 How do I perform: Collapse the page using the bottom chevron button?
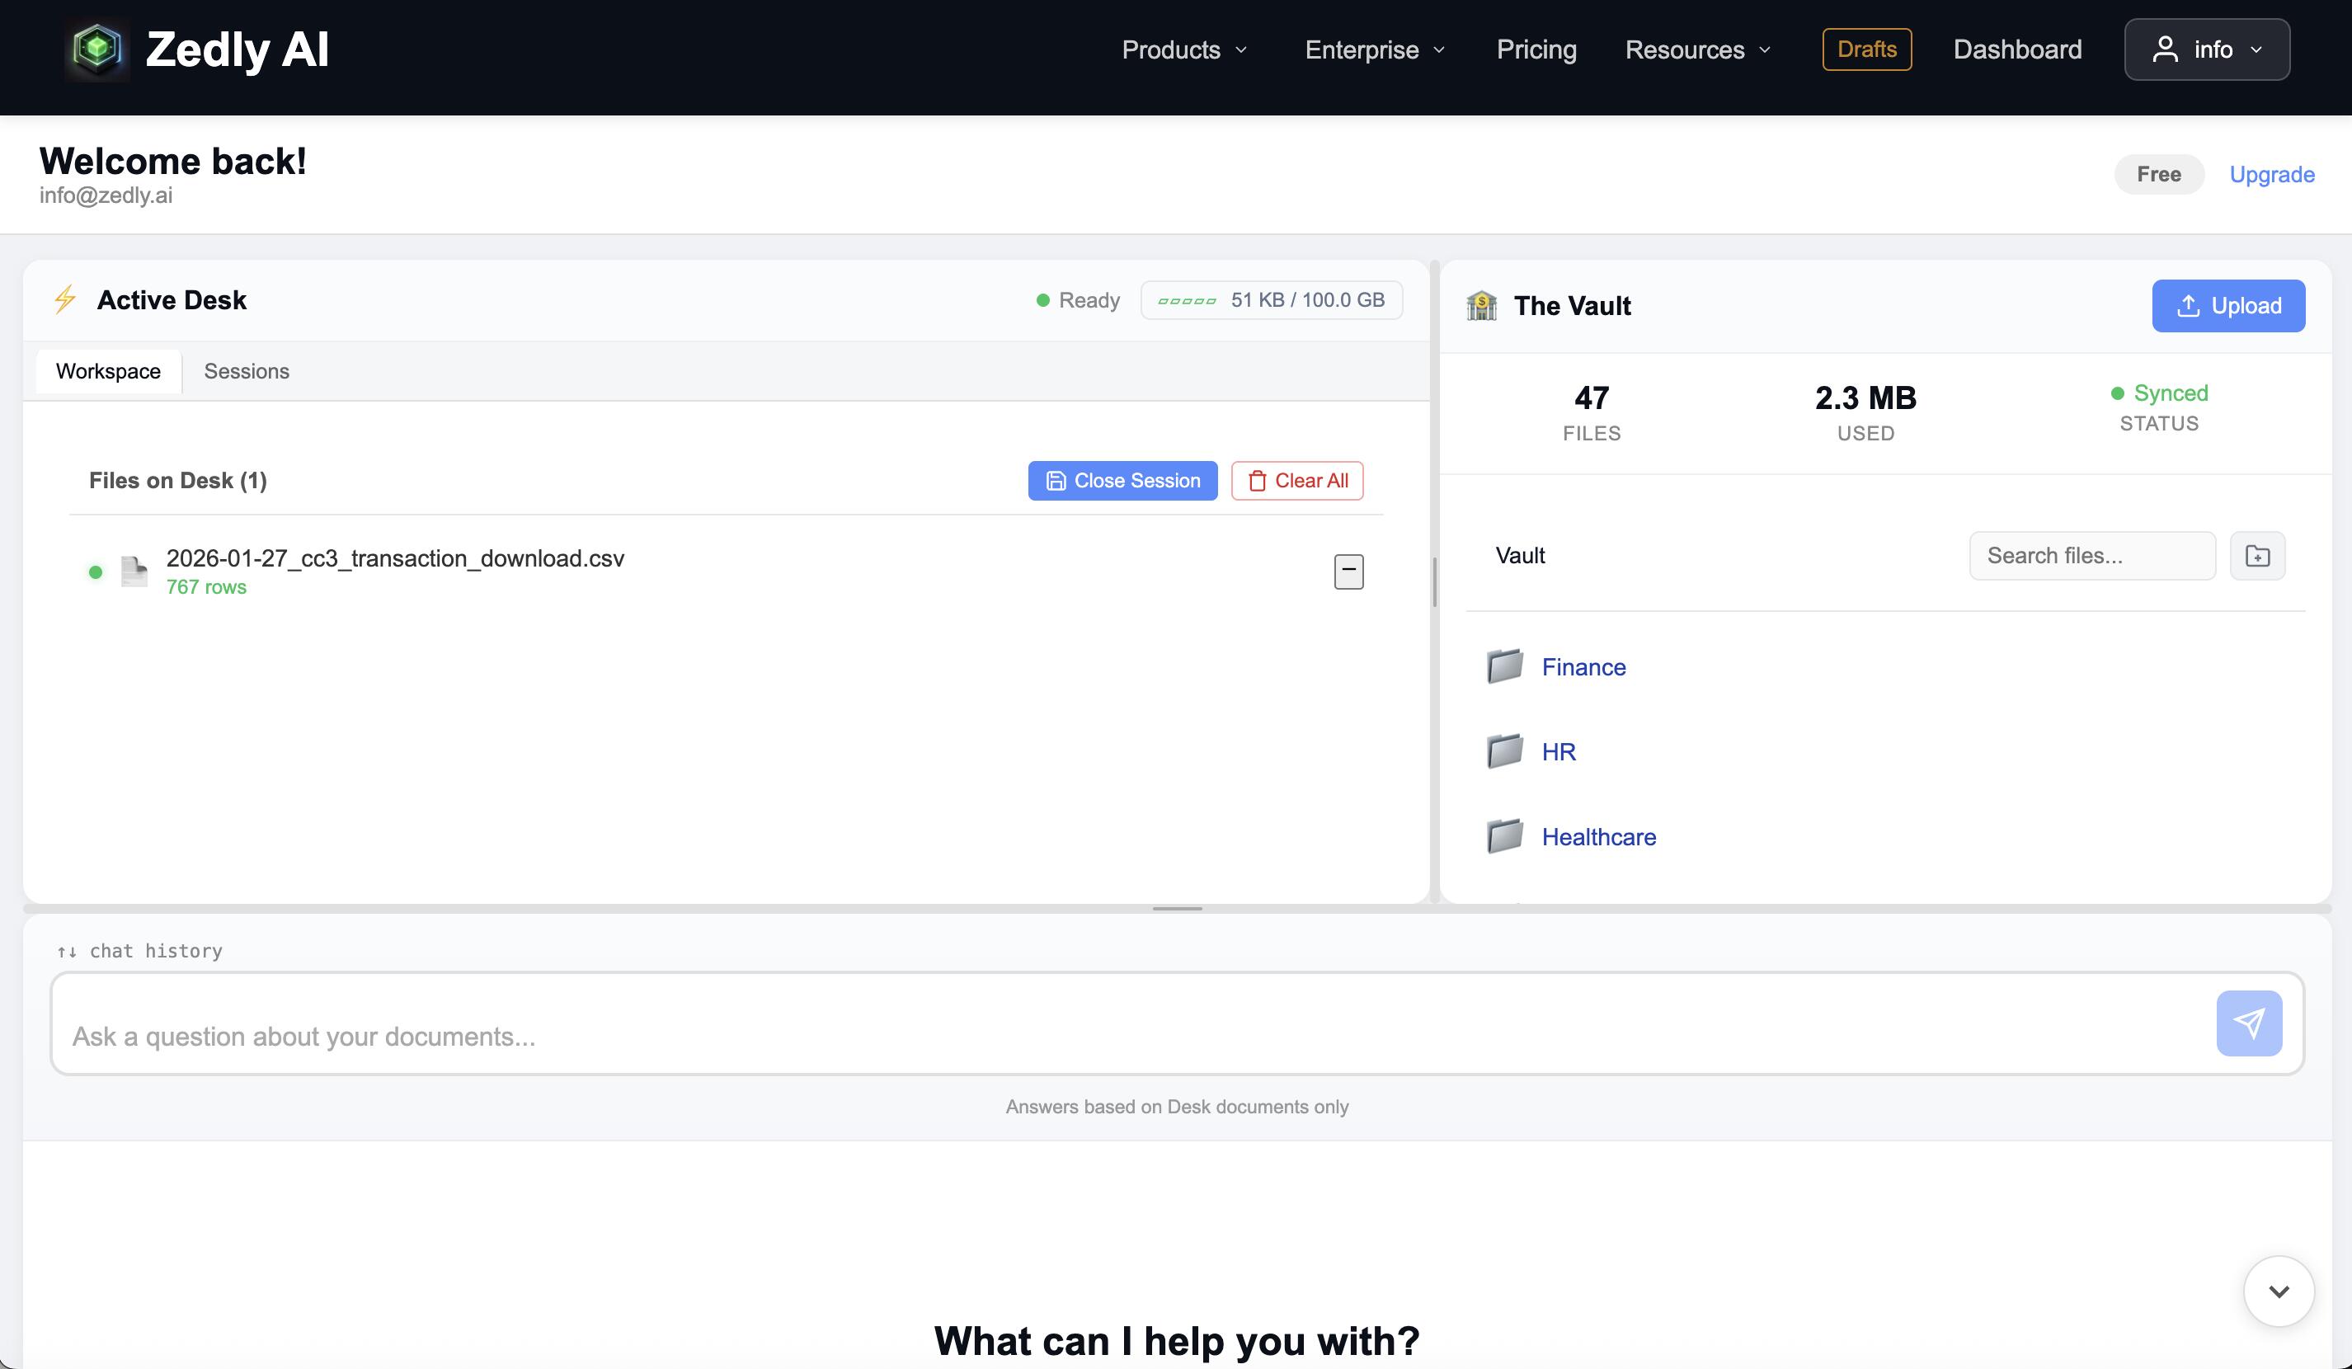tap(2279, 1291)
